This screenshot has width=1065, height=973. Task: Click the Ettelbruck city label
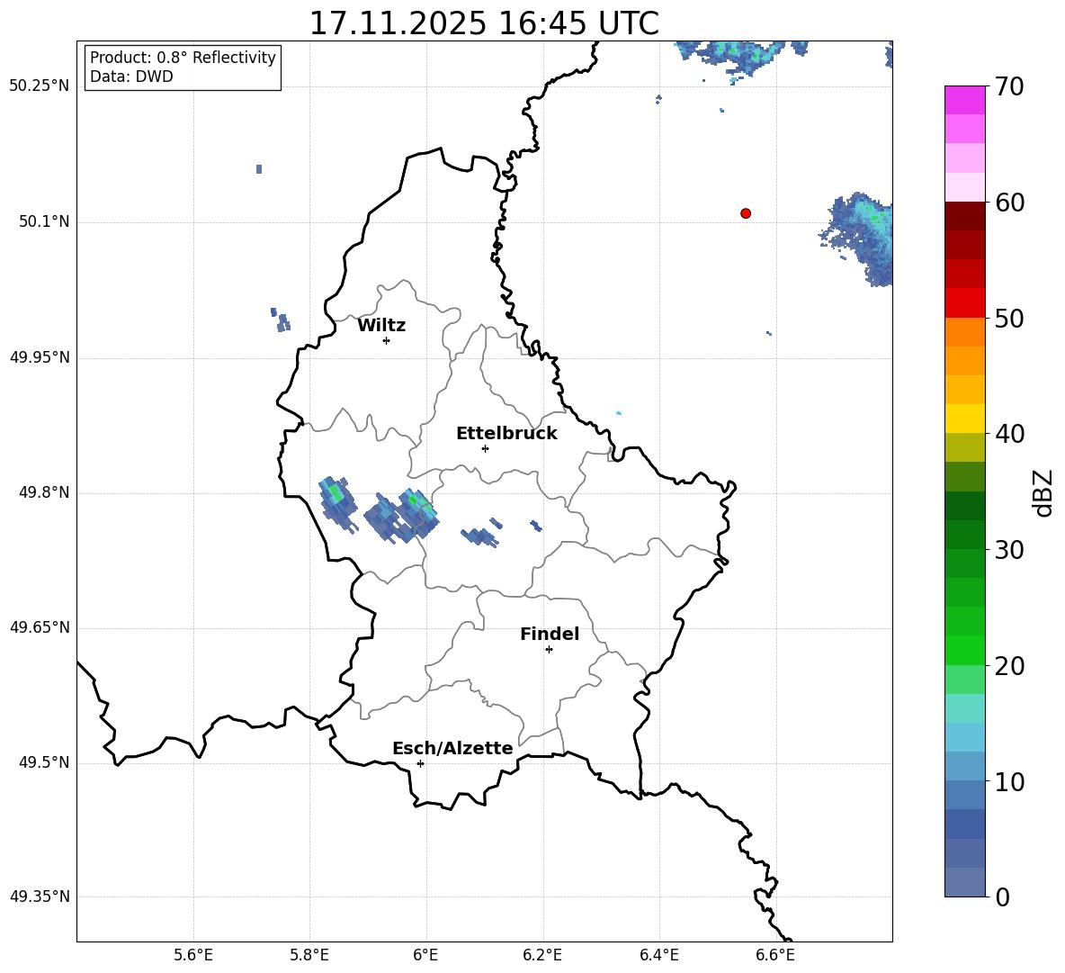pos(506,434)
